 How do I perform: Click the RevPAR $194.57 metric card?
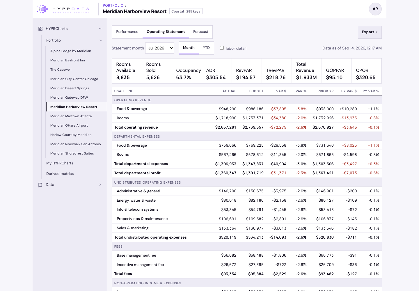pyautogui.click(x=247, y=71)
